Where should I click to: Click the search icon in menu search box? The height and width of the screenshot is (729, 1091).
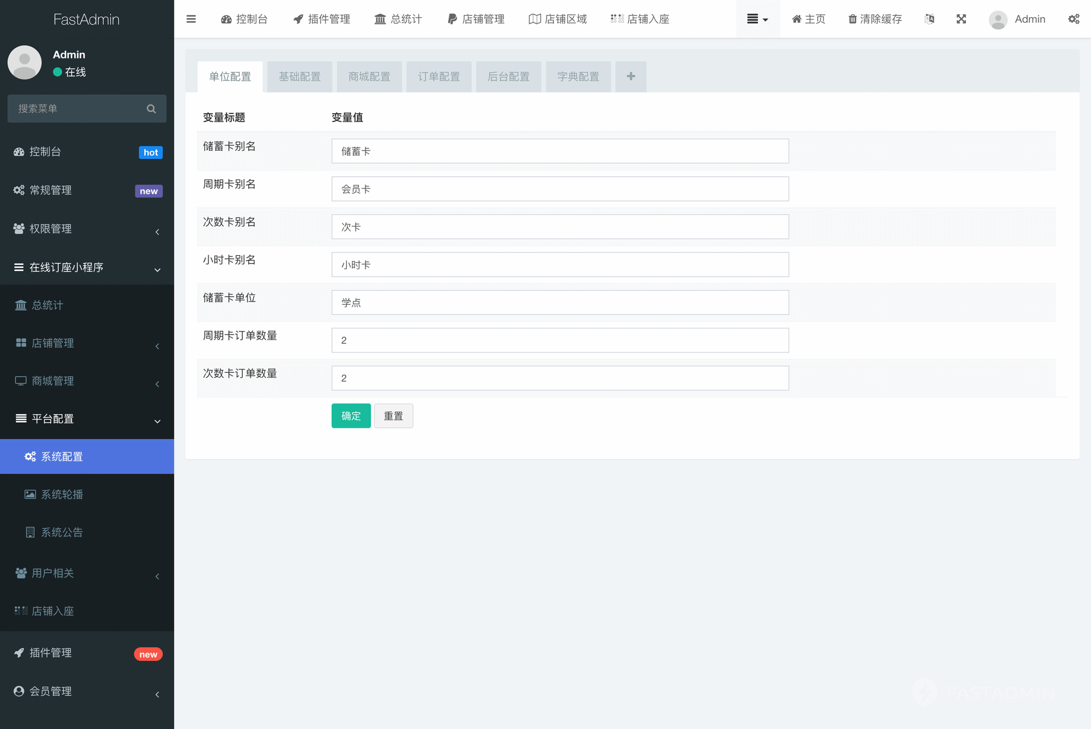click(x=151, y=109)
